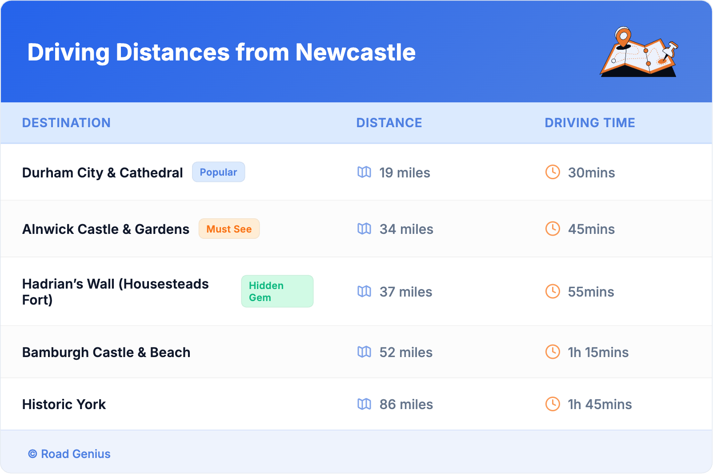Click the clock icon beside 30mins
Viewport: 713px width, 474px height.
[x=553, y=172]
